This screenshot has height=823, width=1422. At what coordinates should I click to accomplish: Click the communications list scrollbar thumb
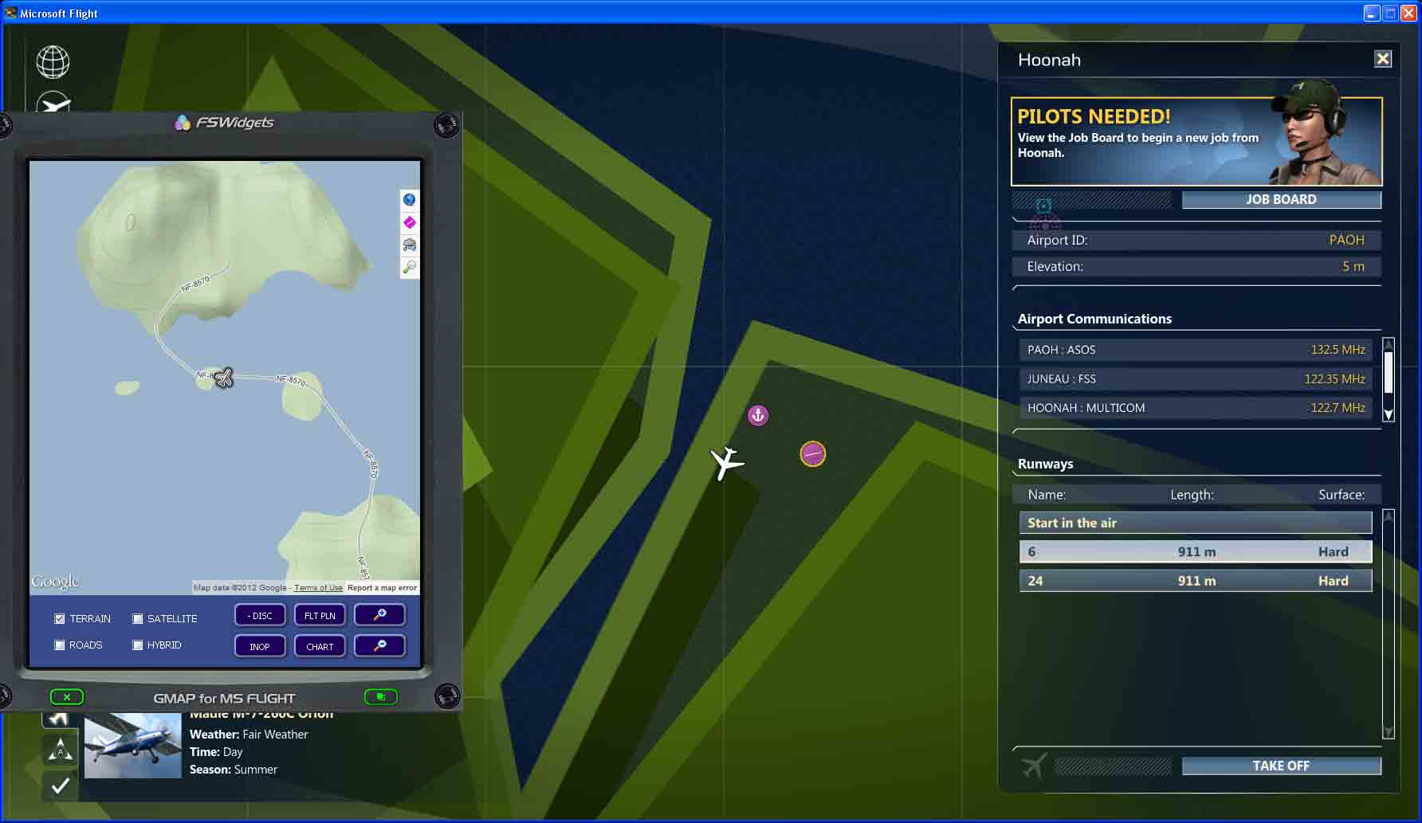(x=1388, y=372)
